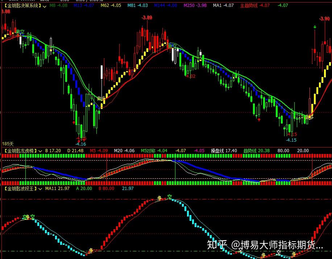Click the A 20.00 label in 波段王 header
This screenshot has height=259, width=332.
tap(84, 189)
